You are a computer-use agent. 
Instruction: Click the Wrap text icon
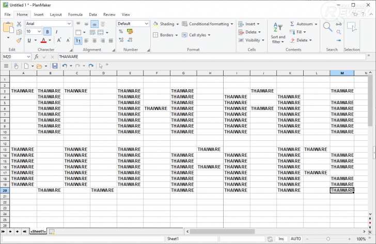tap(92, 32)
